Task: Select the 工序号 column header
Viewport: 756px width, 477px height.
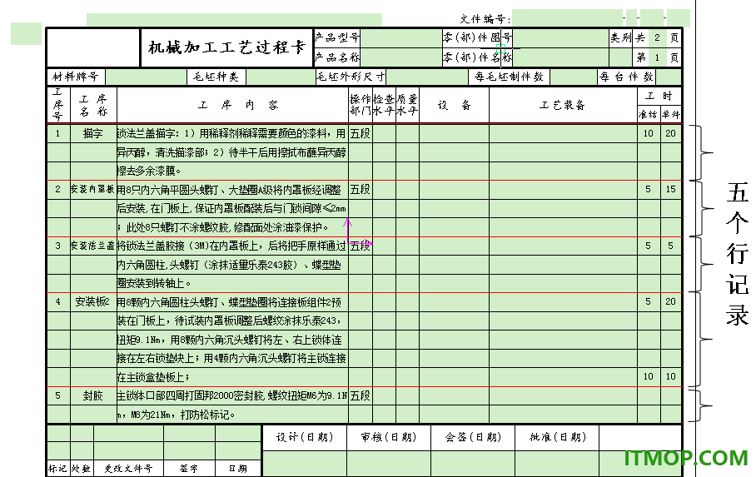Action: 57,105
